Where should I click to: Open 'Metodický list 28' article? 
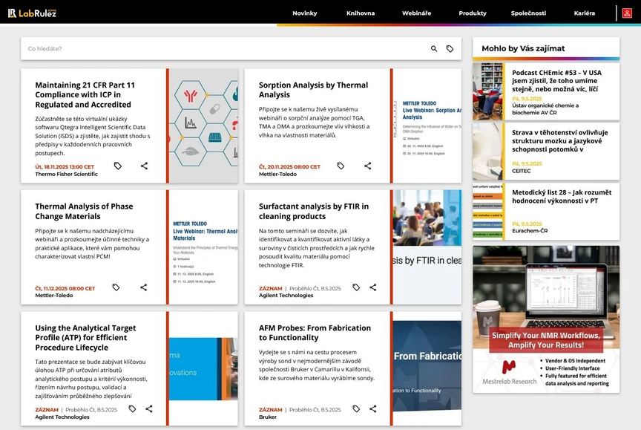pos(562,196)
